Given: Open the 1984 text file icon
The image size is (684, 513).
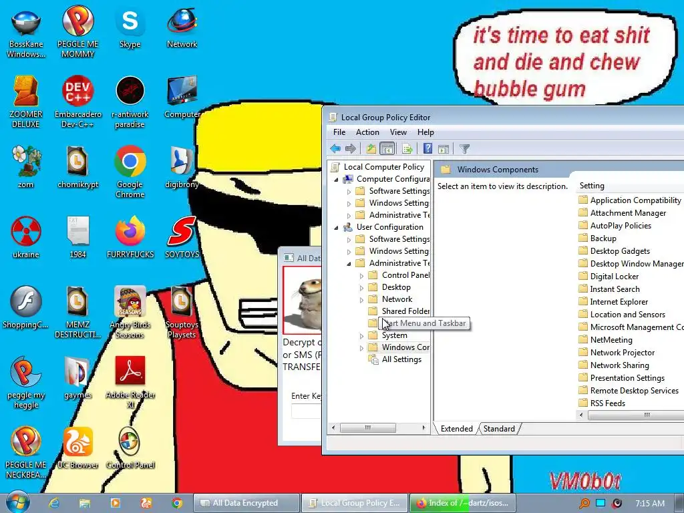Looking at the screenshot, I should pos(77,237).
